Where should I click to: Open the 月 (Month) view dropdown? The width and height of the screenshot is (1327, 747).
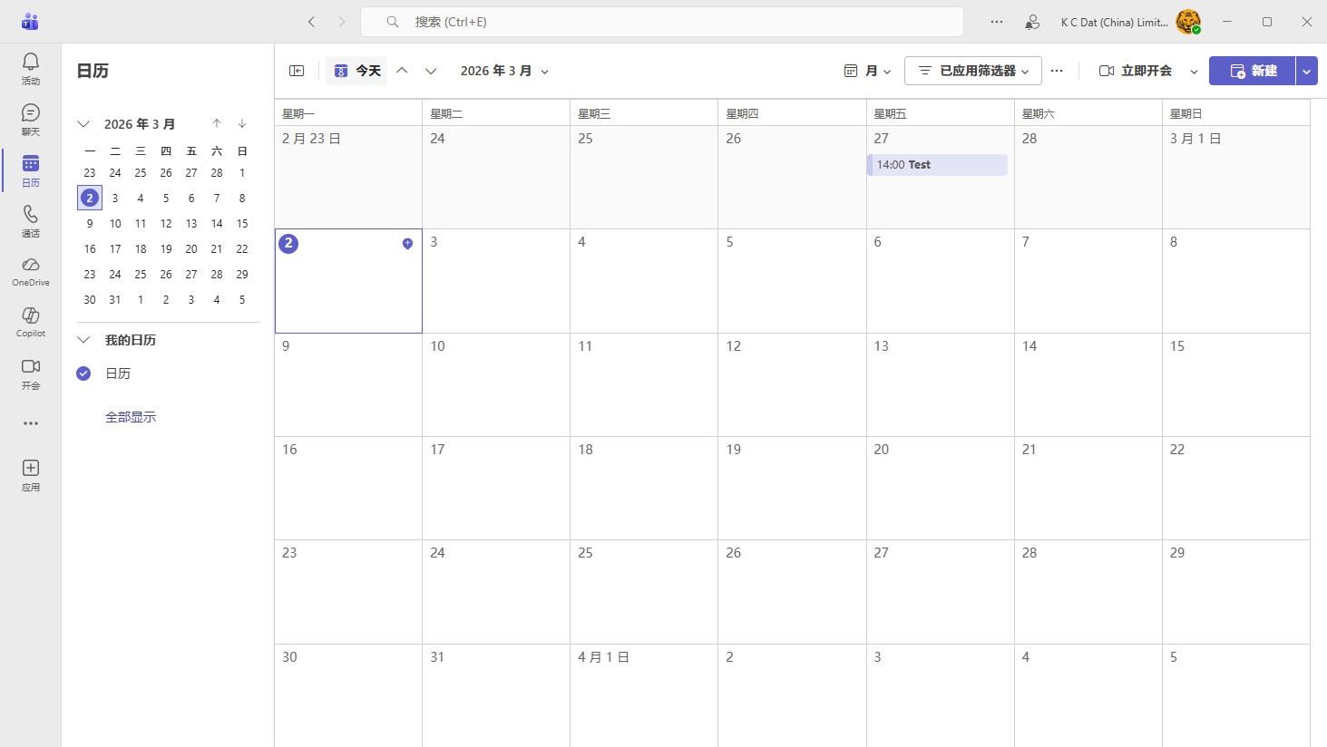[x=867, y=70]
